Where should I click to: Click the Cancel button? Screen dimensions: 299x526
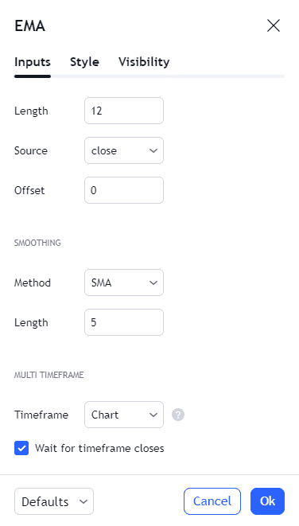coord(212,501)
